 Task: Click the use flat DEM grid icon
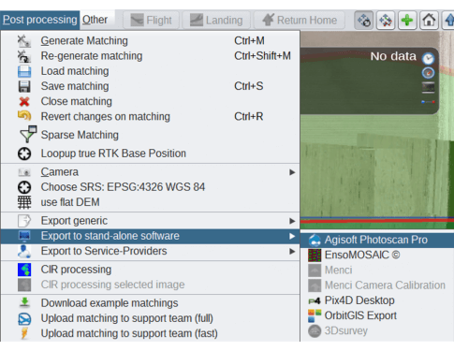pyautogui.click(x=24, y=202)
